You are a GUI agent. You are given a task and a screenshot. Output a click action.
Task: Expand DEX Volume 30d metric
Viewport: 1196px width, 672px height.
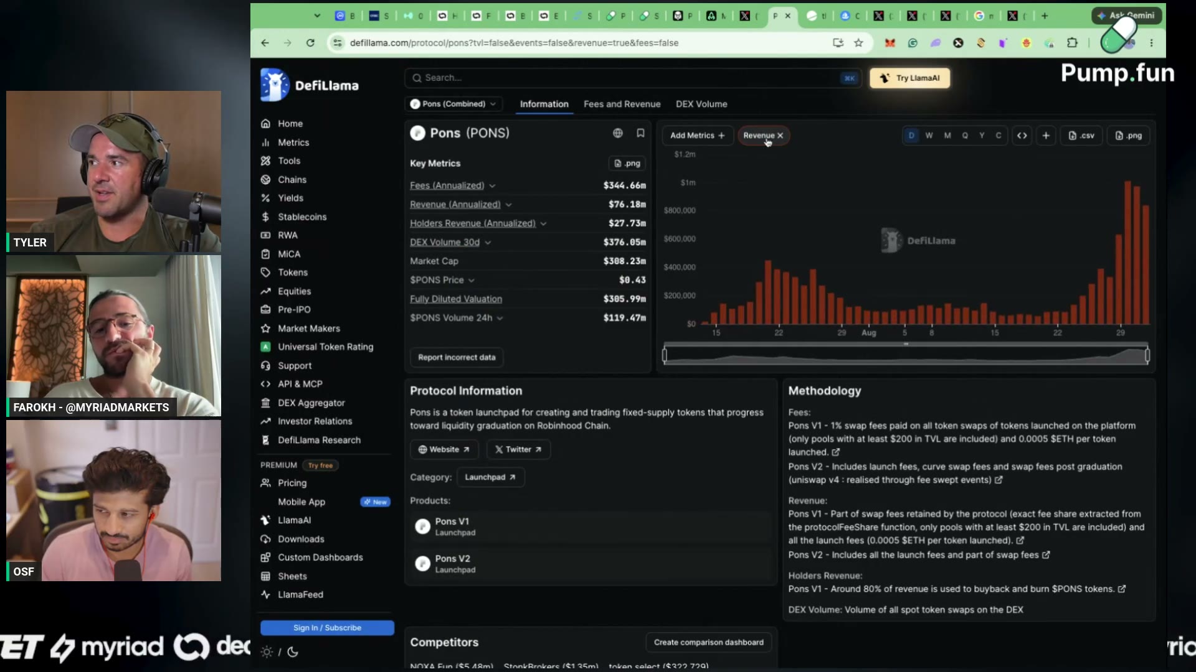[488, 243]
